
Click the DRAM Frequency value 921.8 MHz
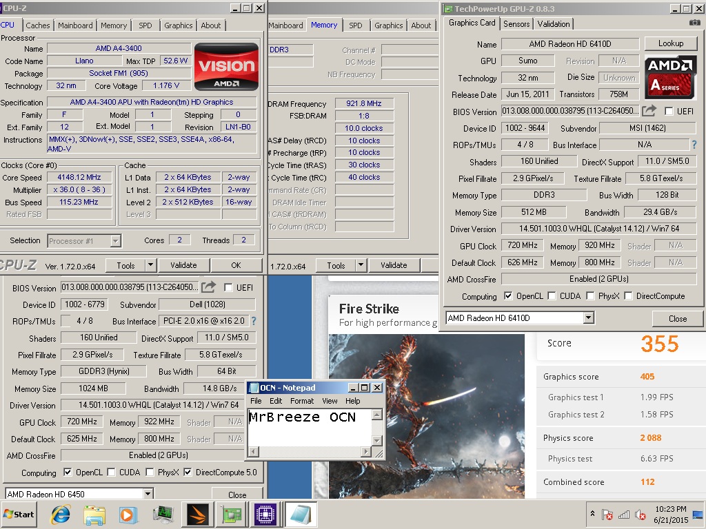(x=364, y=103)
